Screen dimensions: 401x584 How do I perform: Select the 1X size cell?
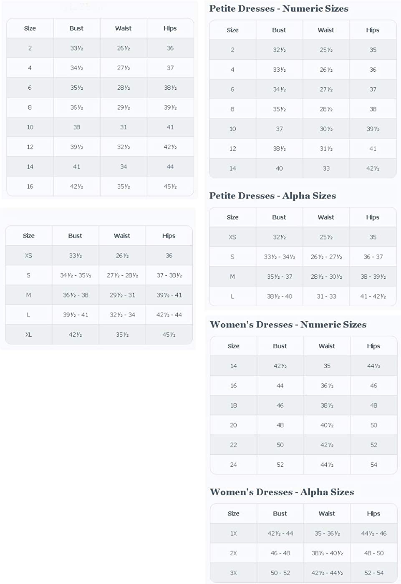point(233,534)
